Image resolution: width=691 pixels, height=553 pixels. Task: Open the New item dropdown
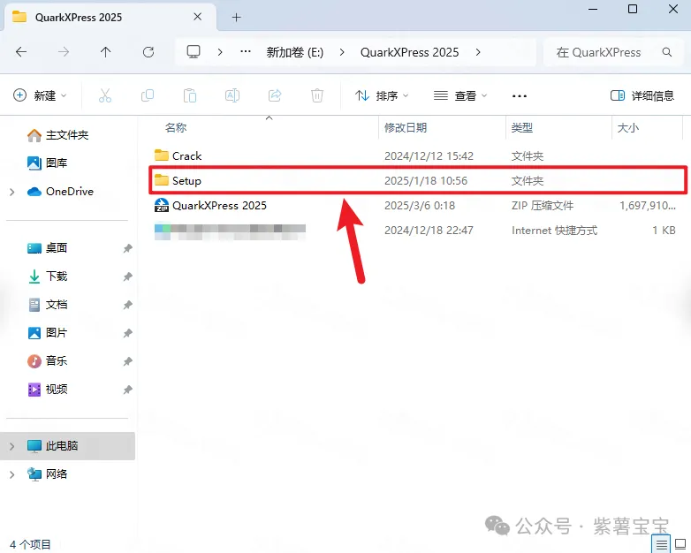click(x=41, y=95)
